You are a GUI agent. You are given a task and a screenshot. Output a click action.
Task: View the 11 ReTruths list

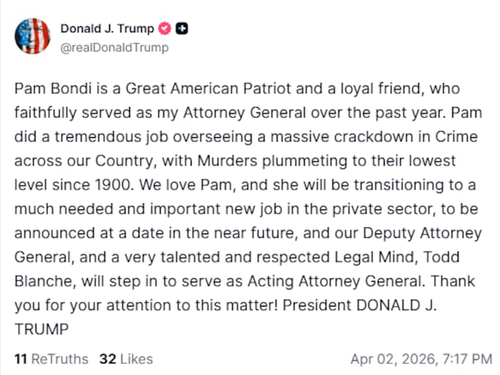(52, 359)
